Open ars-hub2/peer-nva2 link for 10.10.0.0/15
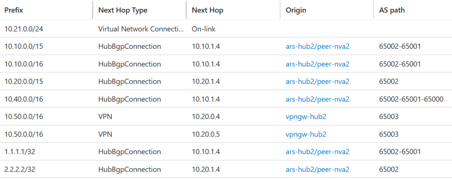This screenshot has width=452, height=180. pos(317,46)
